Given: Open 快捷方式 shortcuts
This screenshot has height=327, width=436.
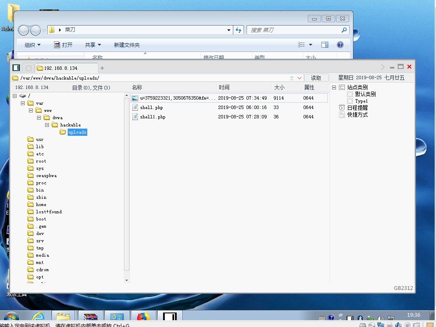Looking at the screenshot, I should tap(357, 115).
